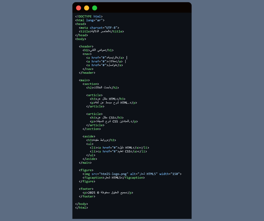Click the list item link mentioning HTML
264x221 pixels.
[119, 148]
